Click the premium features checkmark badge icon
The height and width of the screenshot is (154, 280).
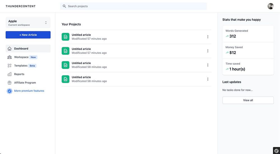coord(10,91)
